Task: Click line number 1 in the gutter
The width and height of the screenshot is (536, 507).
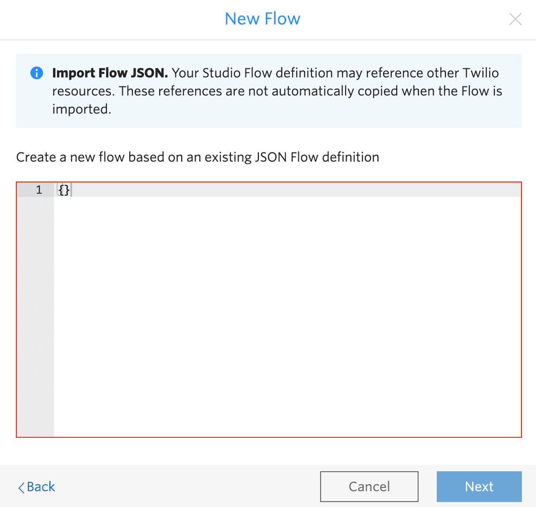Action: point(38,190)
